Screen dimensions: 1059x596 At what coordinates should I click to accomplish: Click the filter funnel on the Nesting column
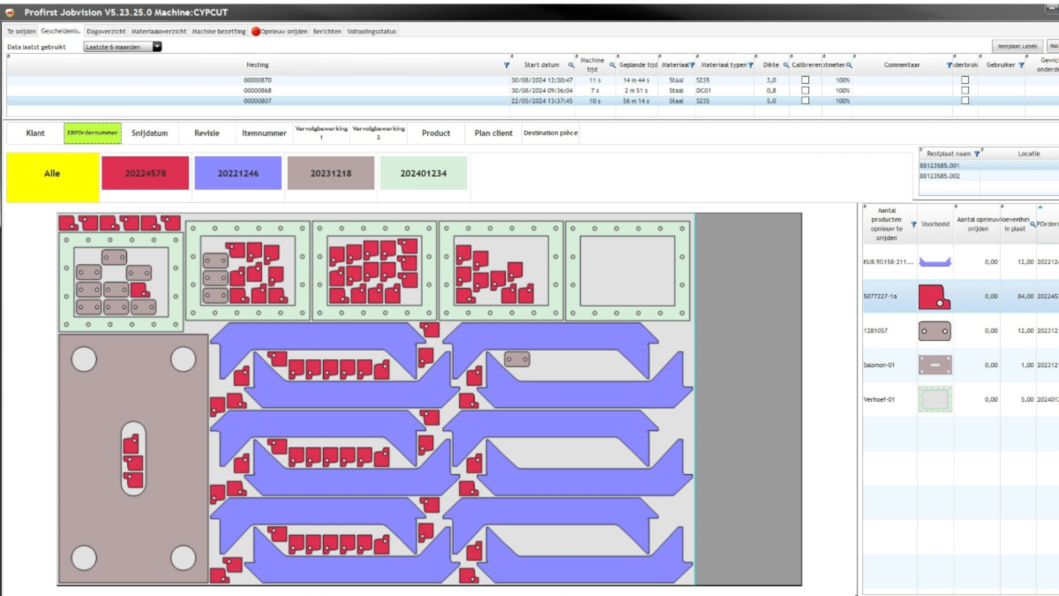pyautogui.click(x=507, y=64)
